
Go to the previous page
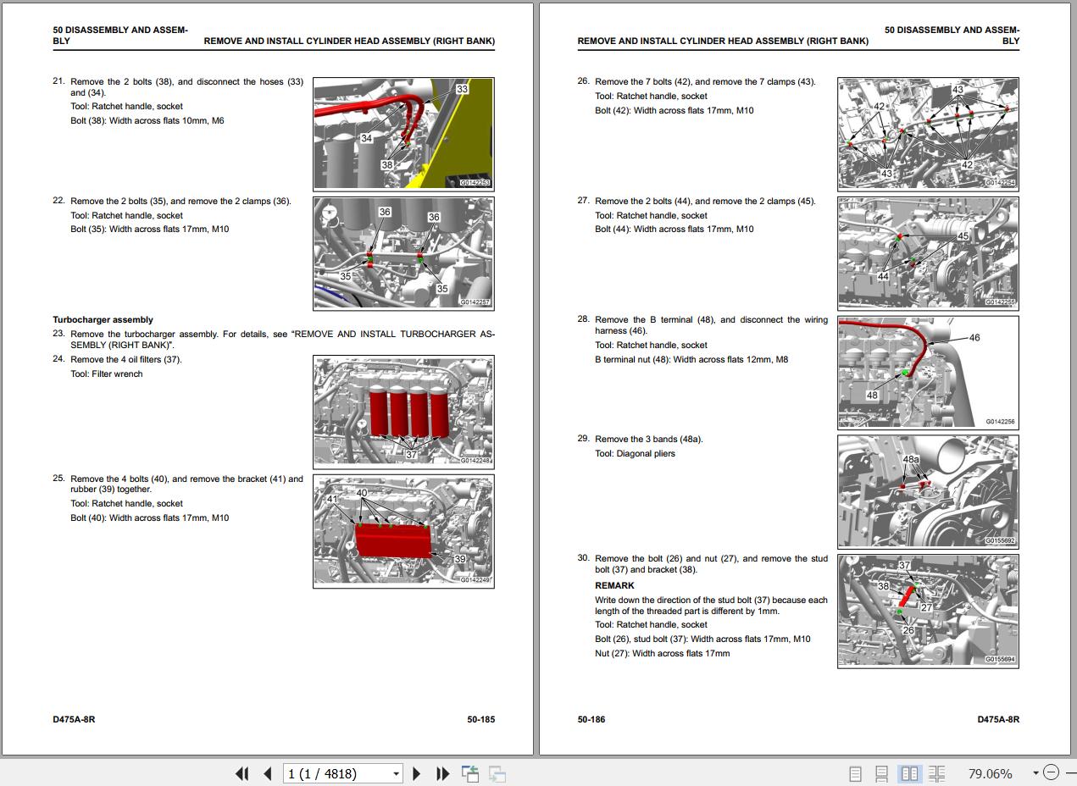(x=268, y=773)
